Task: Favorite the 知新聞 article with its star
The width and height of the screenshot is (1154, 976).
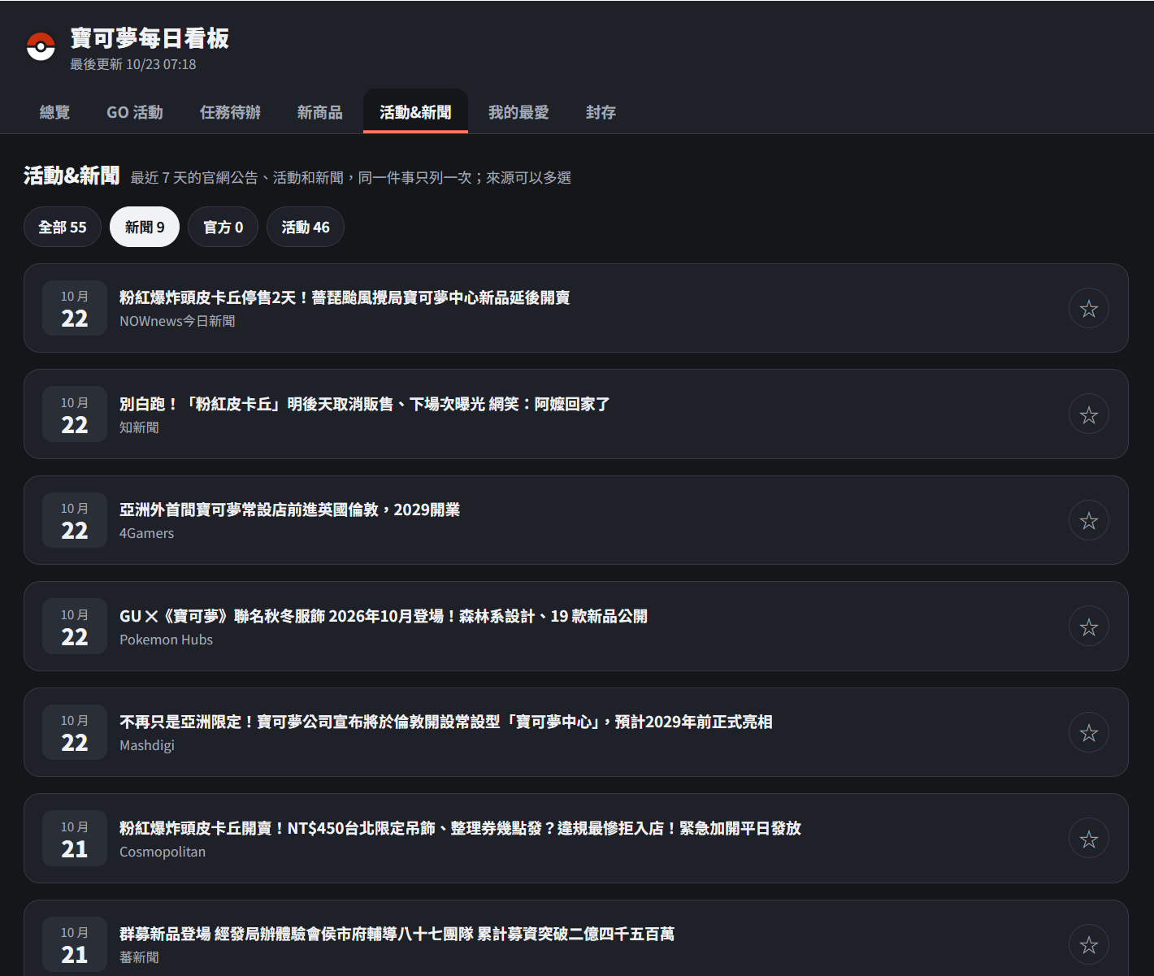Action: pyautogui.click(x=1089, y=415)
